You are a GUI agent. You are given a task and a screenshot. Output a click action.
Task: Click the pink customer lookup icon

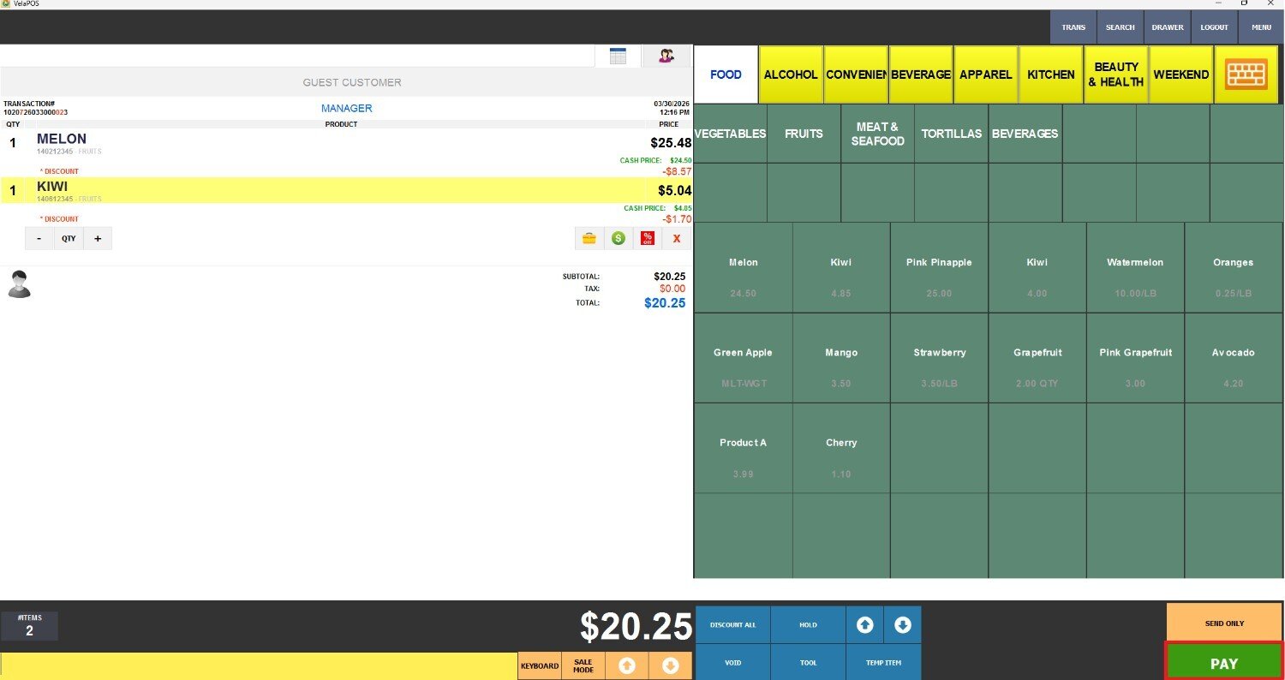[x=666, y=56]
